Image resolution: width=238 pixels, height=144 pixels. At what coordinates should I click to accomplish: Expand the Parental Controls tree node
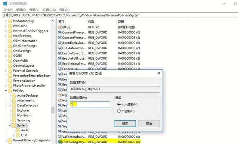(6, 71)
